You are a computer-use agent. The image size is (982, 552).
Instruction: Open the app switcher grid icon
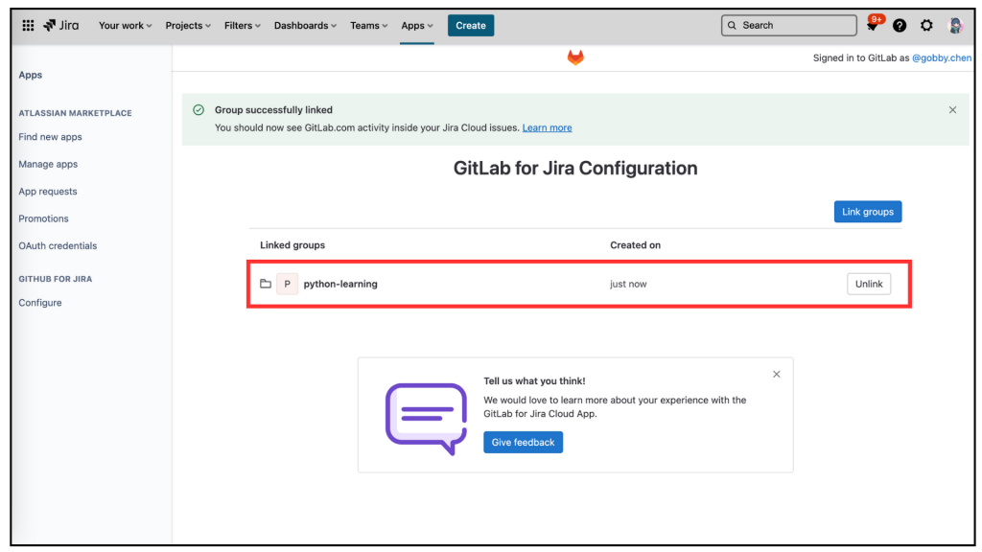point(28,26)
